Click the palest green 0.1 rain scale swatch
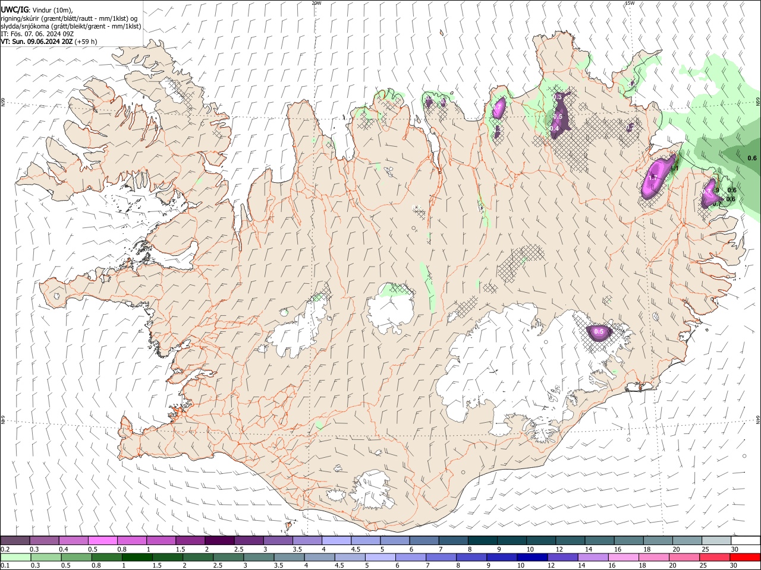 tap(15, 557)
